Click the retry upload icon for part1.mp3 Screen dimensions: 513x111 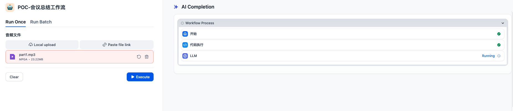coord(139,57)
